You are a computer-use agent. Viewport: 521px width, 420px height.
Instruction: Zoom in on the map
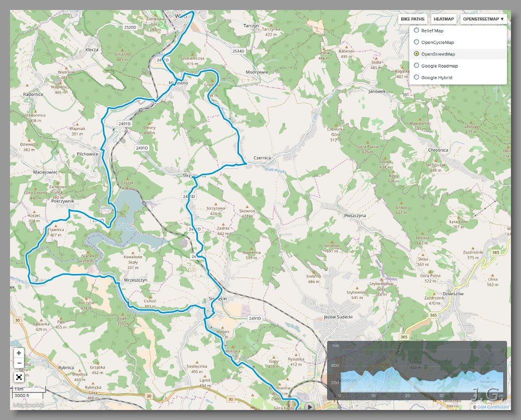click(19, 353)
